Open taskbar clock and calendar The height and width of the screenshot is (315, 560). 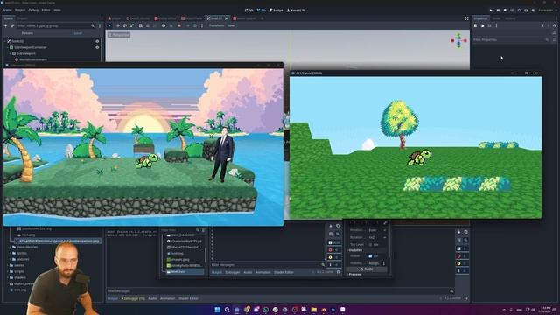[x=545, y=310]
